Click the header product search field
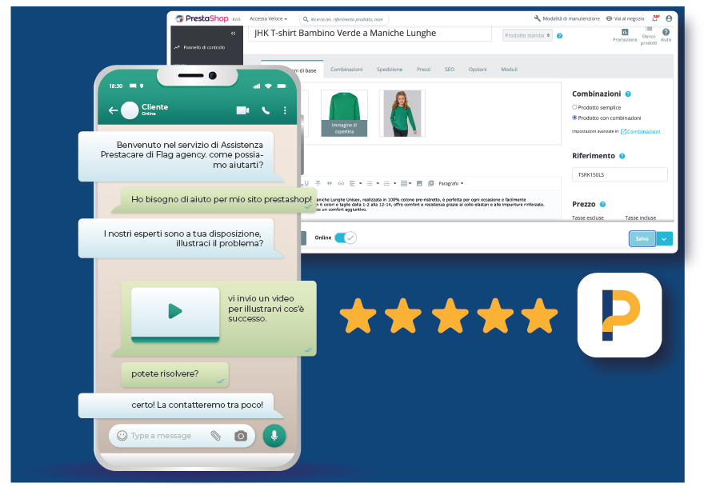 point(345,19)
